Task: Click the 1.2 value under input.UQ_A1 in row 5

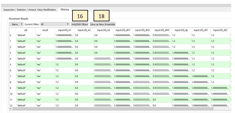Action: [65, 65]
